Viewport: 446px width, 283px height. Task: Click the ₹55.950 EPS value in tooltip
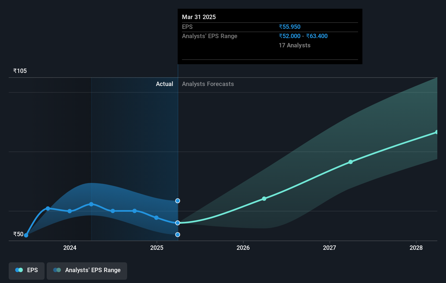290,27
